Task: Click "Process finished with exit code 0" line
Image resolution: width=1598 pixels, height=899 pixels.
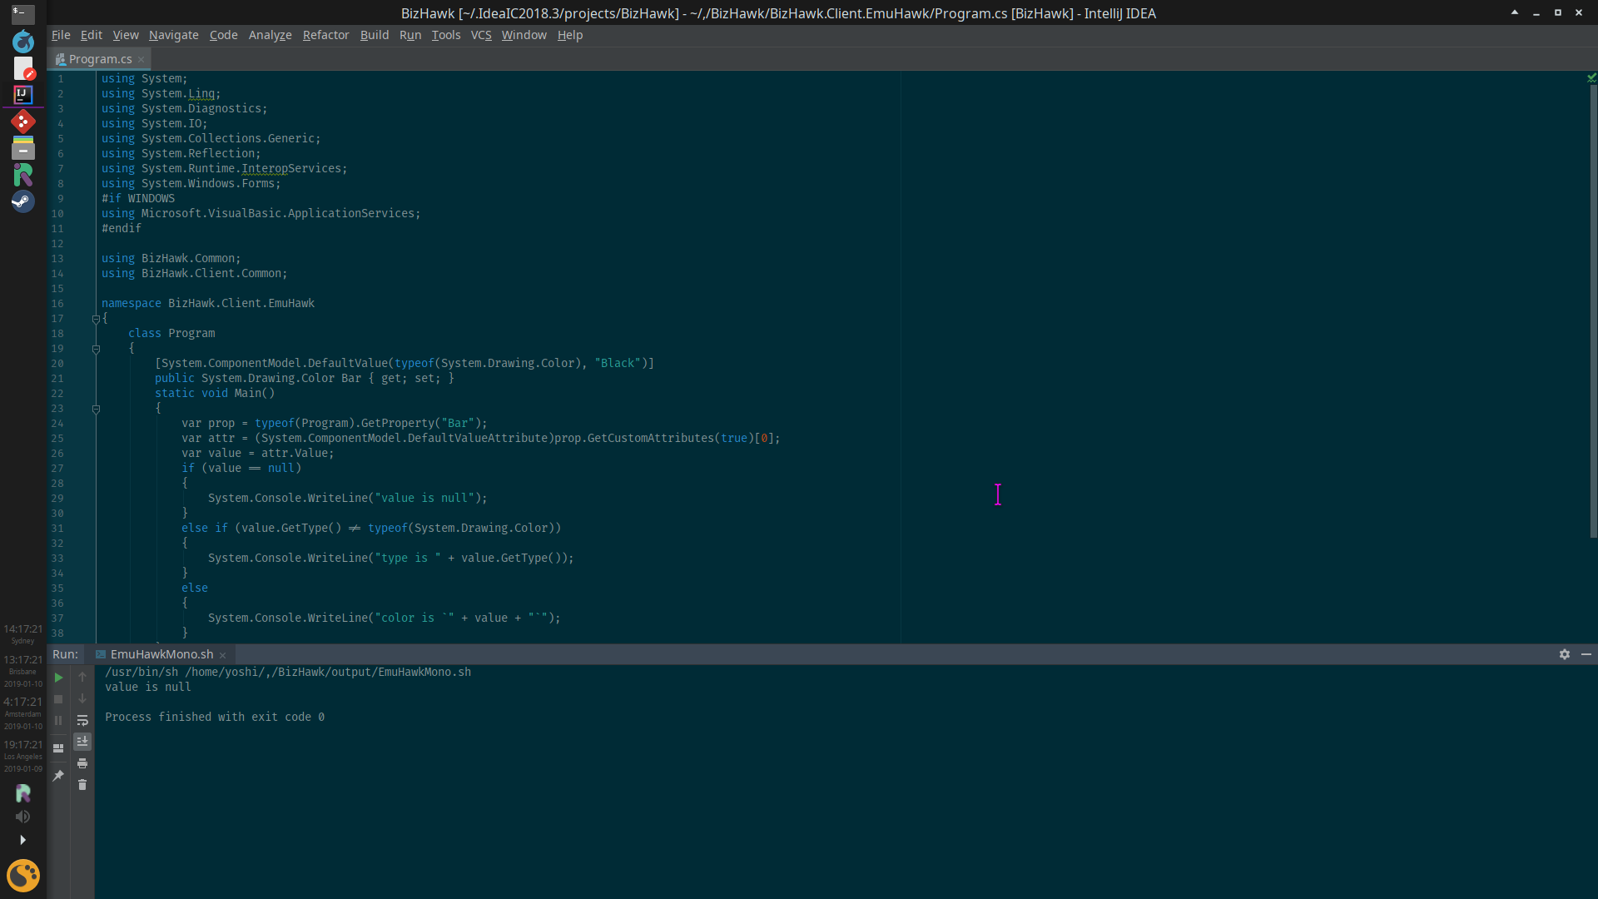Action: pyautogui.click(x=215, y=717)
